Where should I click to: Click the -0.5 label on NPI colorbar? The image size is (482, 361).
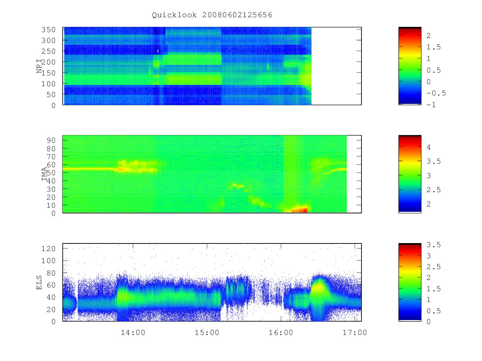(436, 93)
